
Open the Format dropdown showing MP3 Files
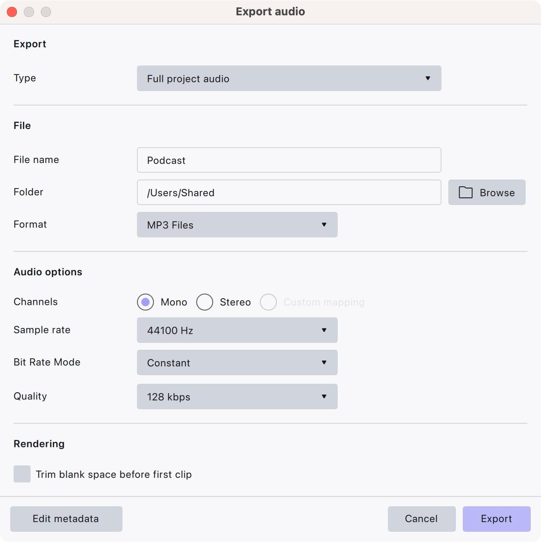coord(237,225)
